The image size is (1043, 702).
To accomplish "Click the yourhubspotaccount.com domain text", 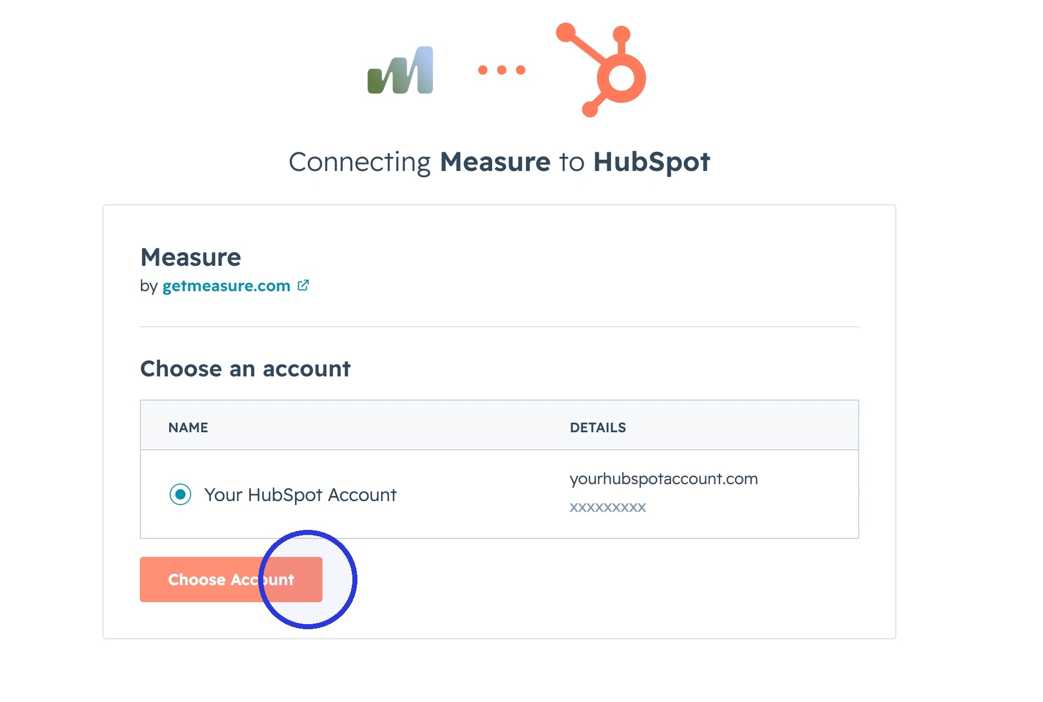I will click(x=664, y=479).
